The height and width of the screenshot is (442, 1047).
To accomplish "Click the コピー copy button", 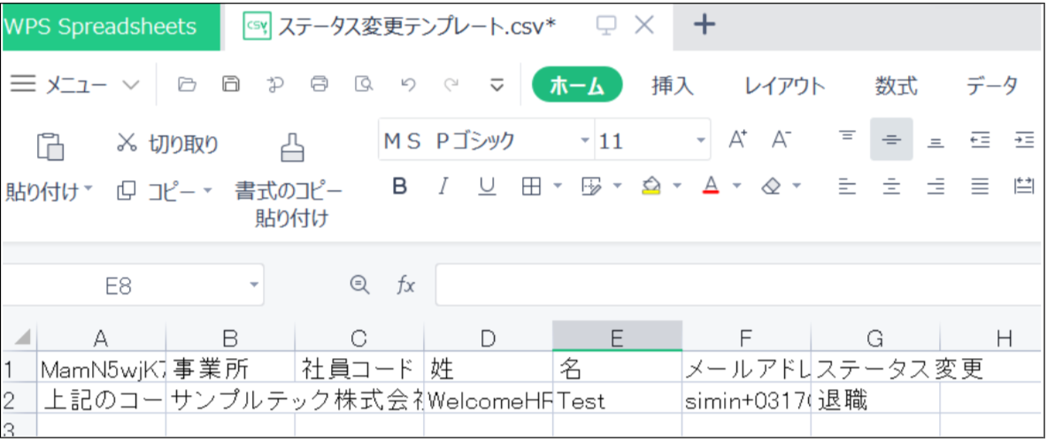I will coord(158,191).
